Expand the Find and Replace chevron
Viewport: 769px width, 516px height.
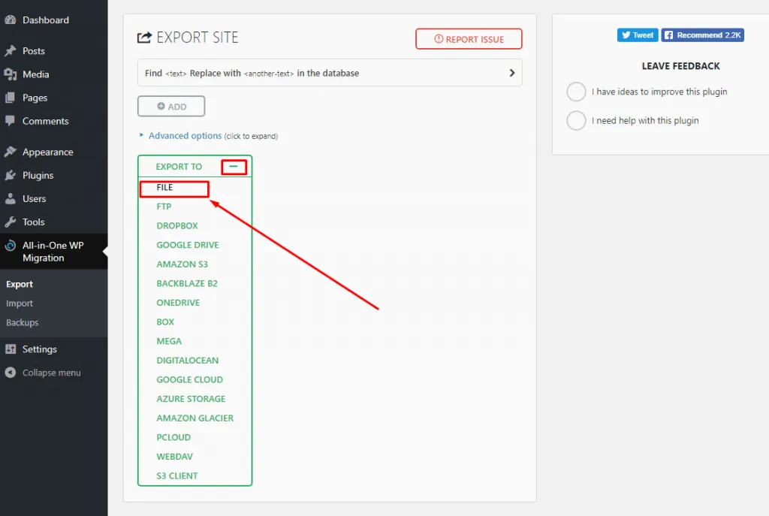(x=512, y=73)
